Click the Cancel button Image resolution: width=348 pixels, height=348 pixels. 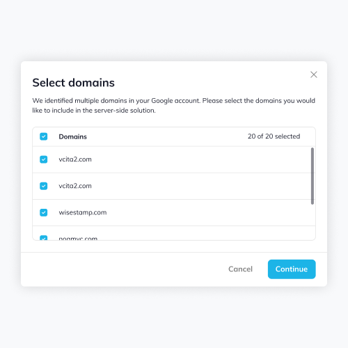click(x=240, y=269)
